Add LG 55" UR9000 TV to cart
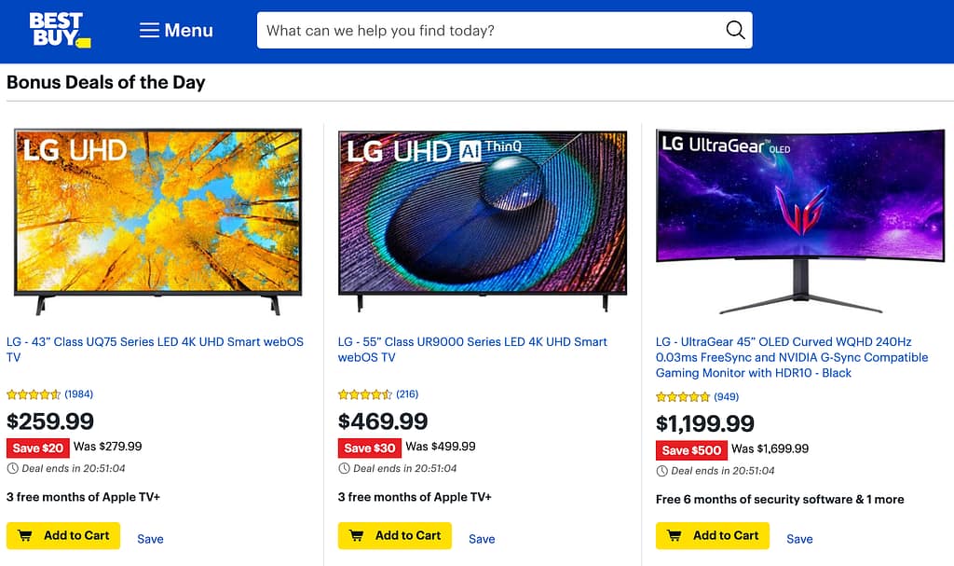This screenshot has height=566, width=954. (x=395, y=535)
